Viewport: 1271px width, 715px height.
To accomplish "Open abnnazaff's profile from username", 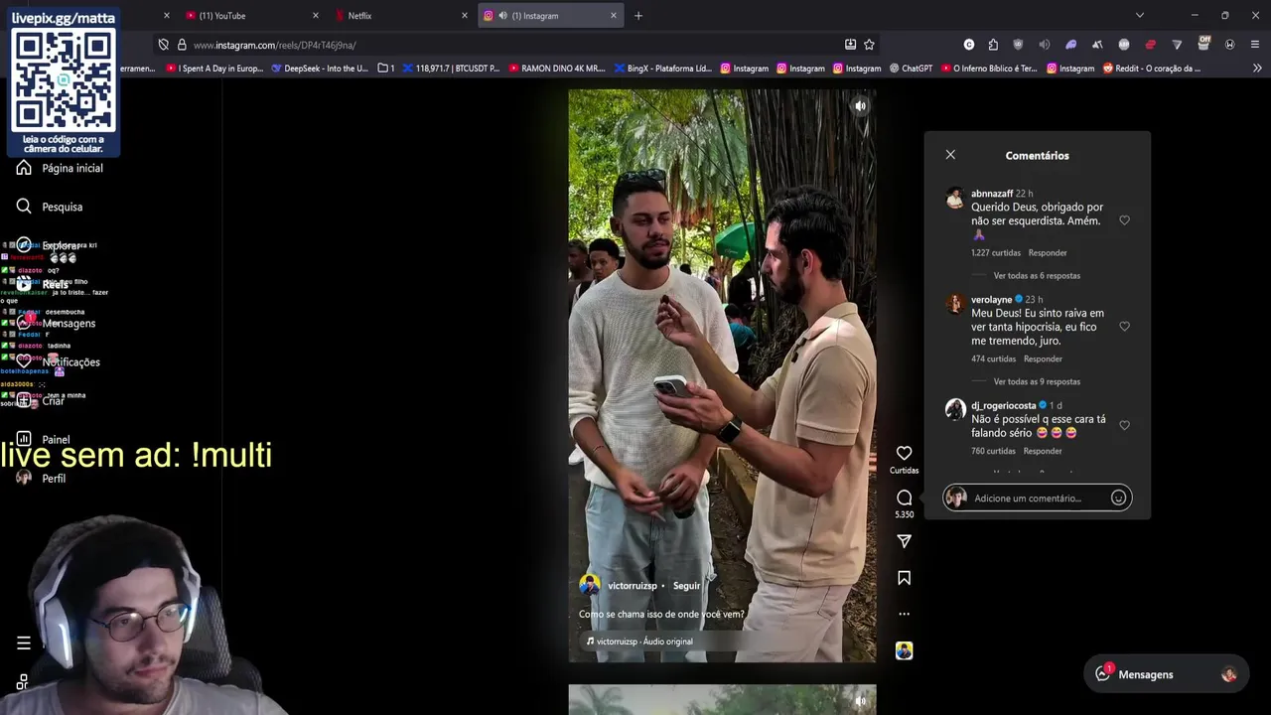I will coord(992,194).
